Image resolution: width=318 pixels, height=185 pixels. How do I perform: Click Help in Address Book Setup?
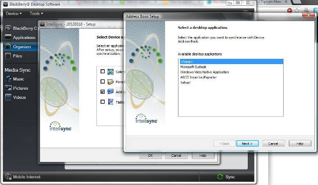pyautogui.click(x=300, y=143)
